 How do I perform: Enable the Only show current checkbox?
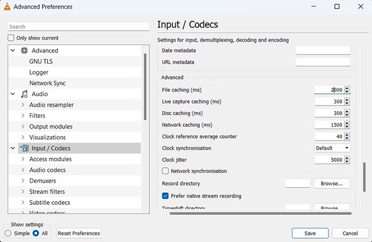(x=11, y=38)
